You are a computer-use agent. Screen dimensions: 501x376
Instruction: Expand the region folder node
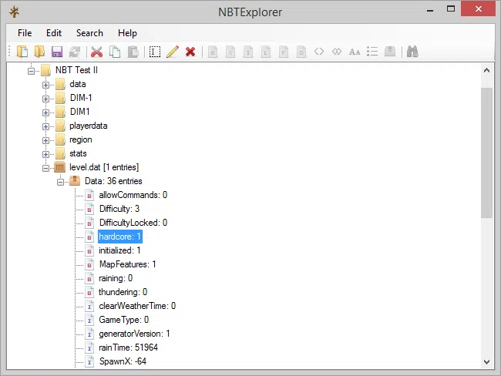tap(45, 139)
